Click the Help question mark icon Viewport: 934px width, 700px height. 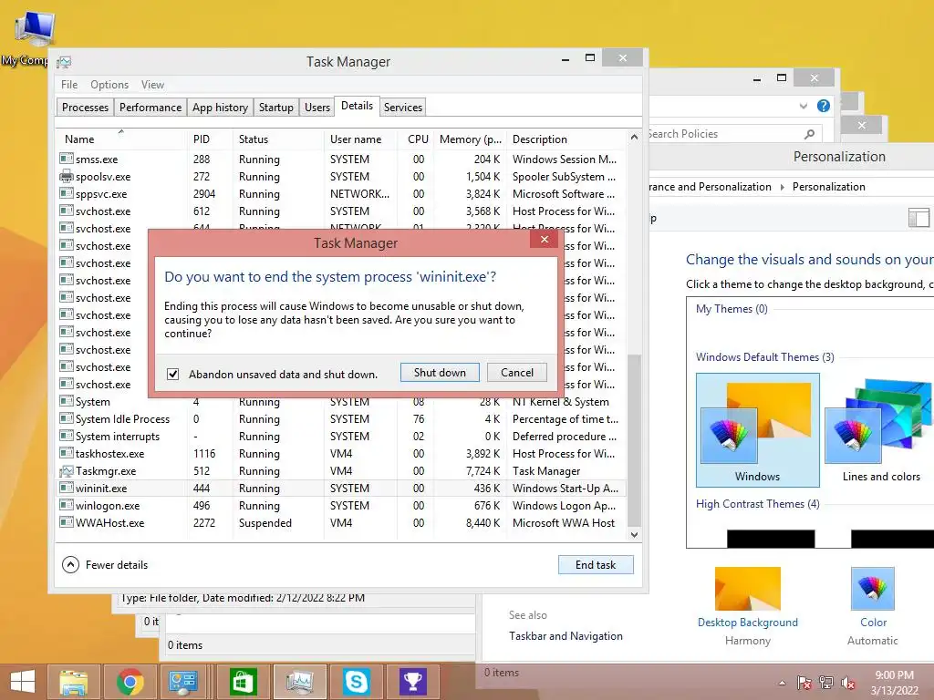(824, 106)
